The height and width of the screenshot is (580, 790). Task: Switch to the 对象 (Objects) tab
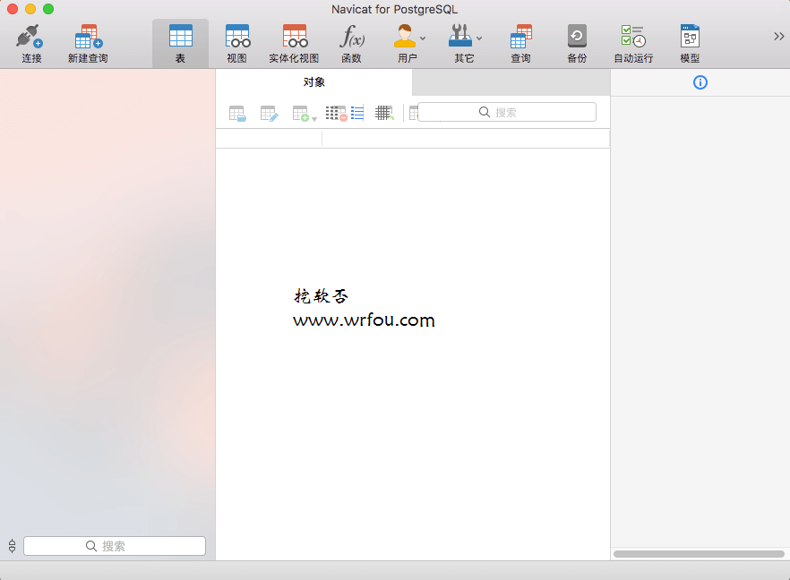313,82
